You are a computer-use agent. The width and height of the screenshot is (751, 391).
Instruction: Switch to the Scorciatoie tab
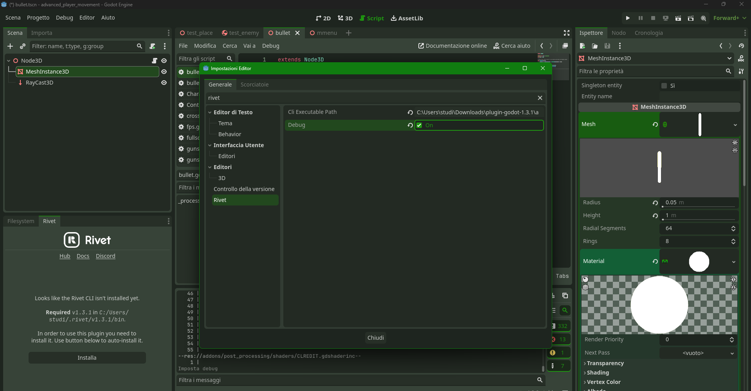(254, 85)
